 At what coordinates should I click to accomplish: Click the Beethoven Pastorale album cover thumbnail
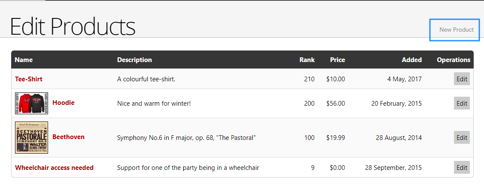(x=31, y=137)
